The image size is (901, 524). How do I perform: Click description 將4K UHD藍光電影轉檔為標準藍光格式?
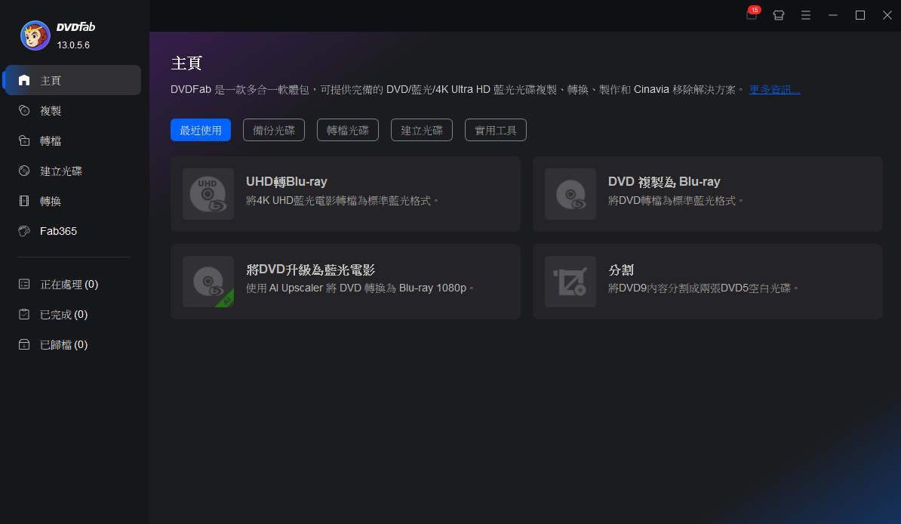342,201
